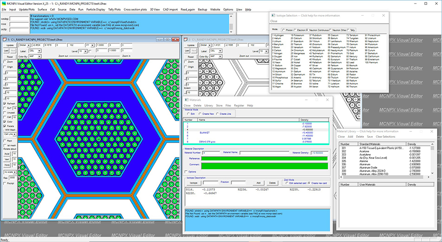Image resolution: width=442 pixels, height=242 pixels.
Task: Select 1 Hydrogen in Isotope Selection
Action: coord(278,35)
